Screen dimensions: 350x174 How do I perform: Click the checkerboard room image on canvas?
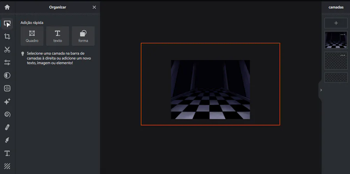point(210,90)
